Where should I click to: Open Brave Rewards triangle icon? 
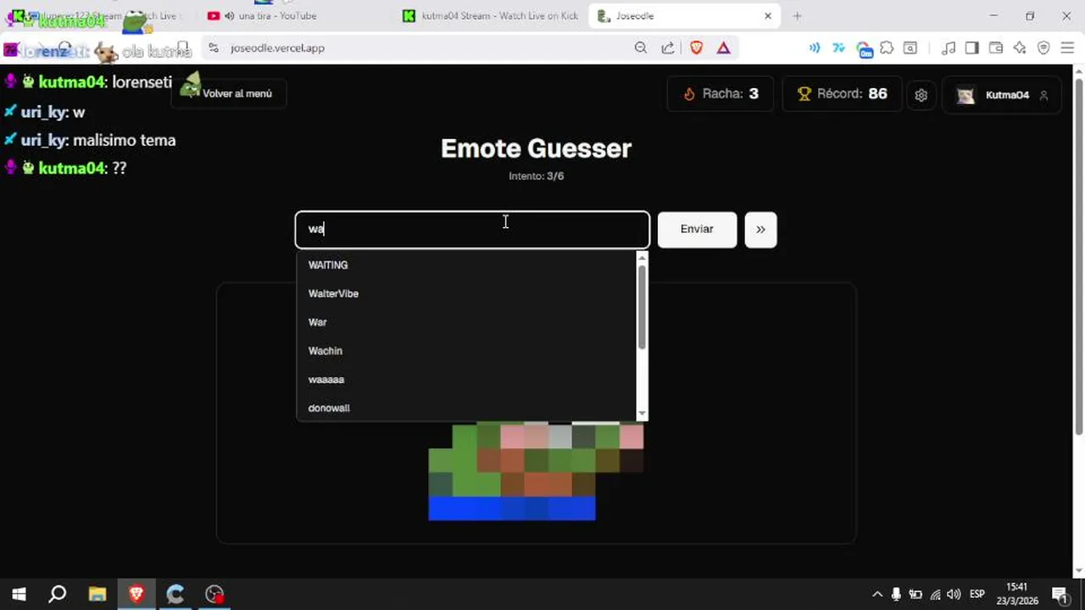[x=723, y=48]
